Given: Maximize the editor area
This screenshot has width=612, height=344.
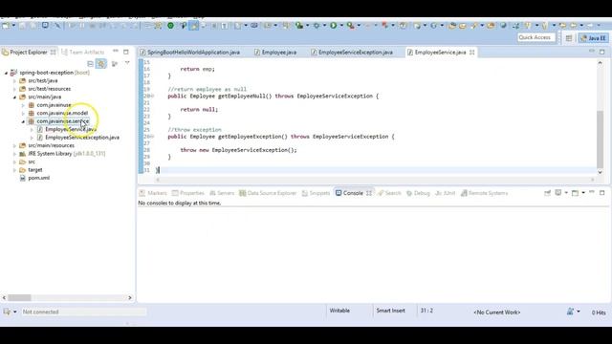Looking at the screenshot, I should coord(601,52).
